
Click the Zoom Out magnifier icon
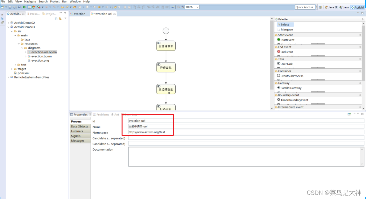tap(179, 7)
